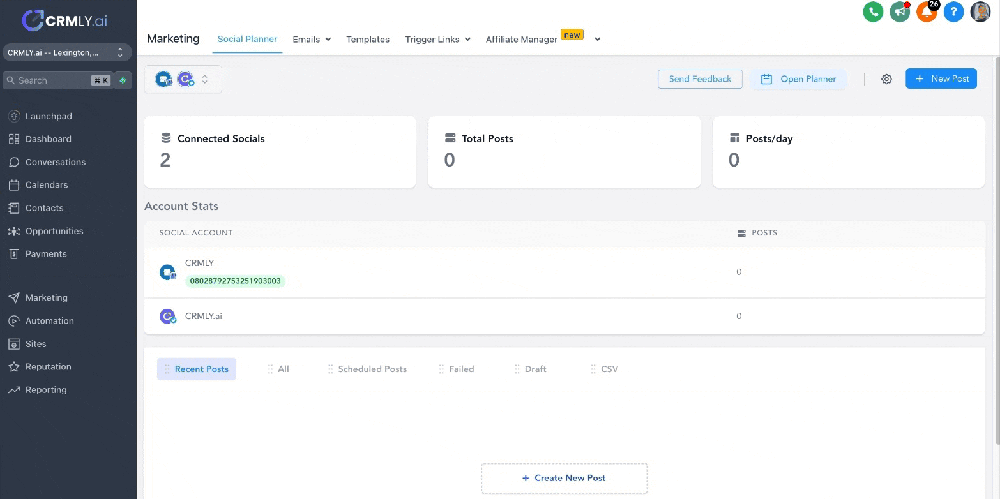Select the Draft posts tab
Image resolution: width=1000 pixels, height=499 pixels.
point(535,369)
